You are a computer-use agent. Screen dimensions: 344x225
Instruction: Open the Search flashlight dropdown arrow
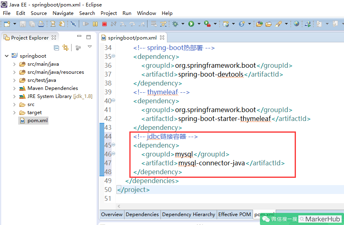pos(286,24)
